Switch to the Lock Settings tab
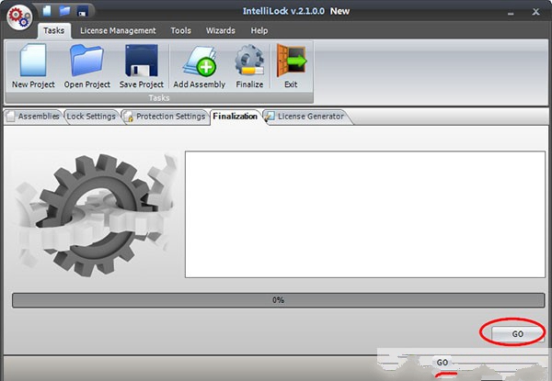 tap(91, 117)
